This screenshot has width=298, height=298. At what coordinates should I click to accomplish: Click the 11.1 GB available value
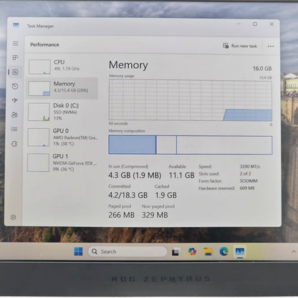coord(181,176)
